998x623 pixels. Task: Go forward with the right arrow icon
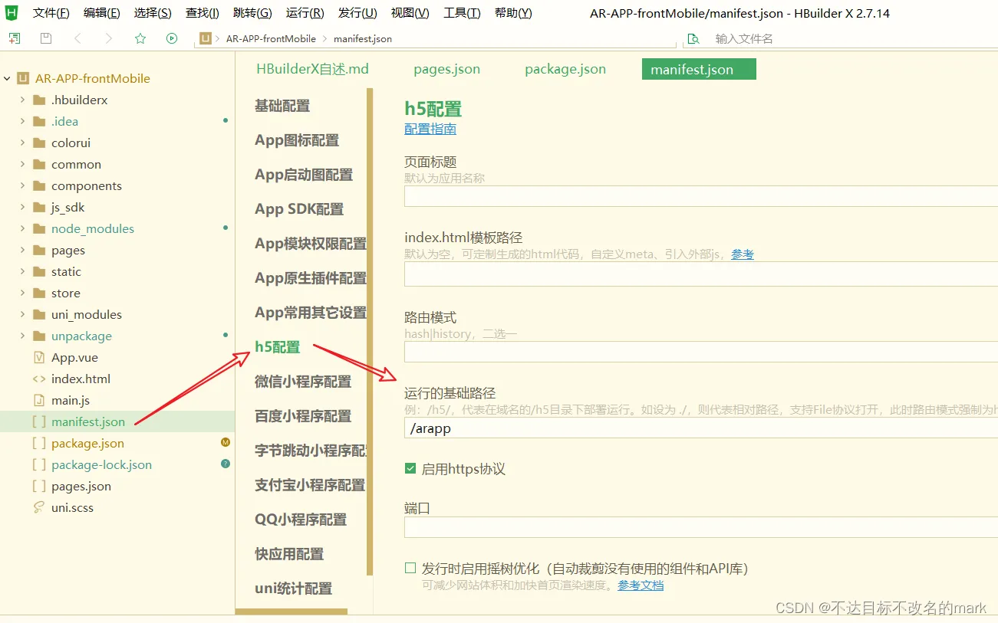(109, 38)
